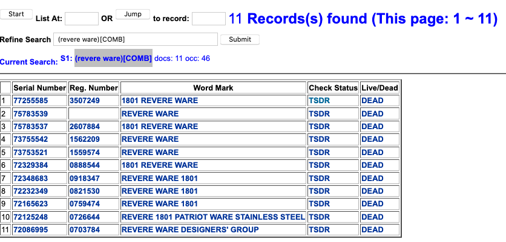Open REVERE WARE 1801 mark in row 9
This screenshot has height=242, width=506.
(160, 204)
